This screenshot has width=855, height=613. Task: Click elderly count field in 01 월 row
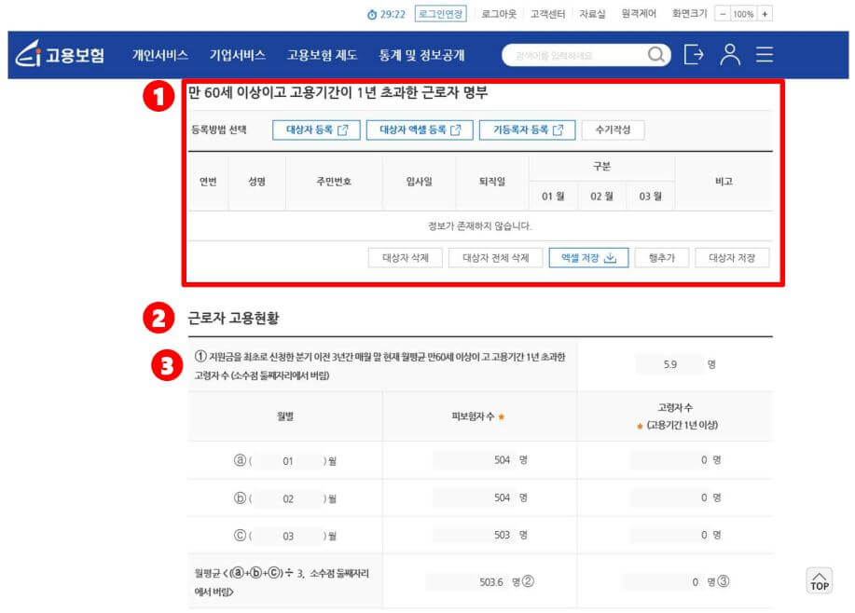670,460
